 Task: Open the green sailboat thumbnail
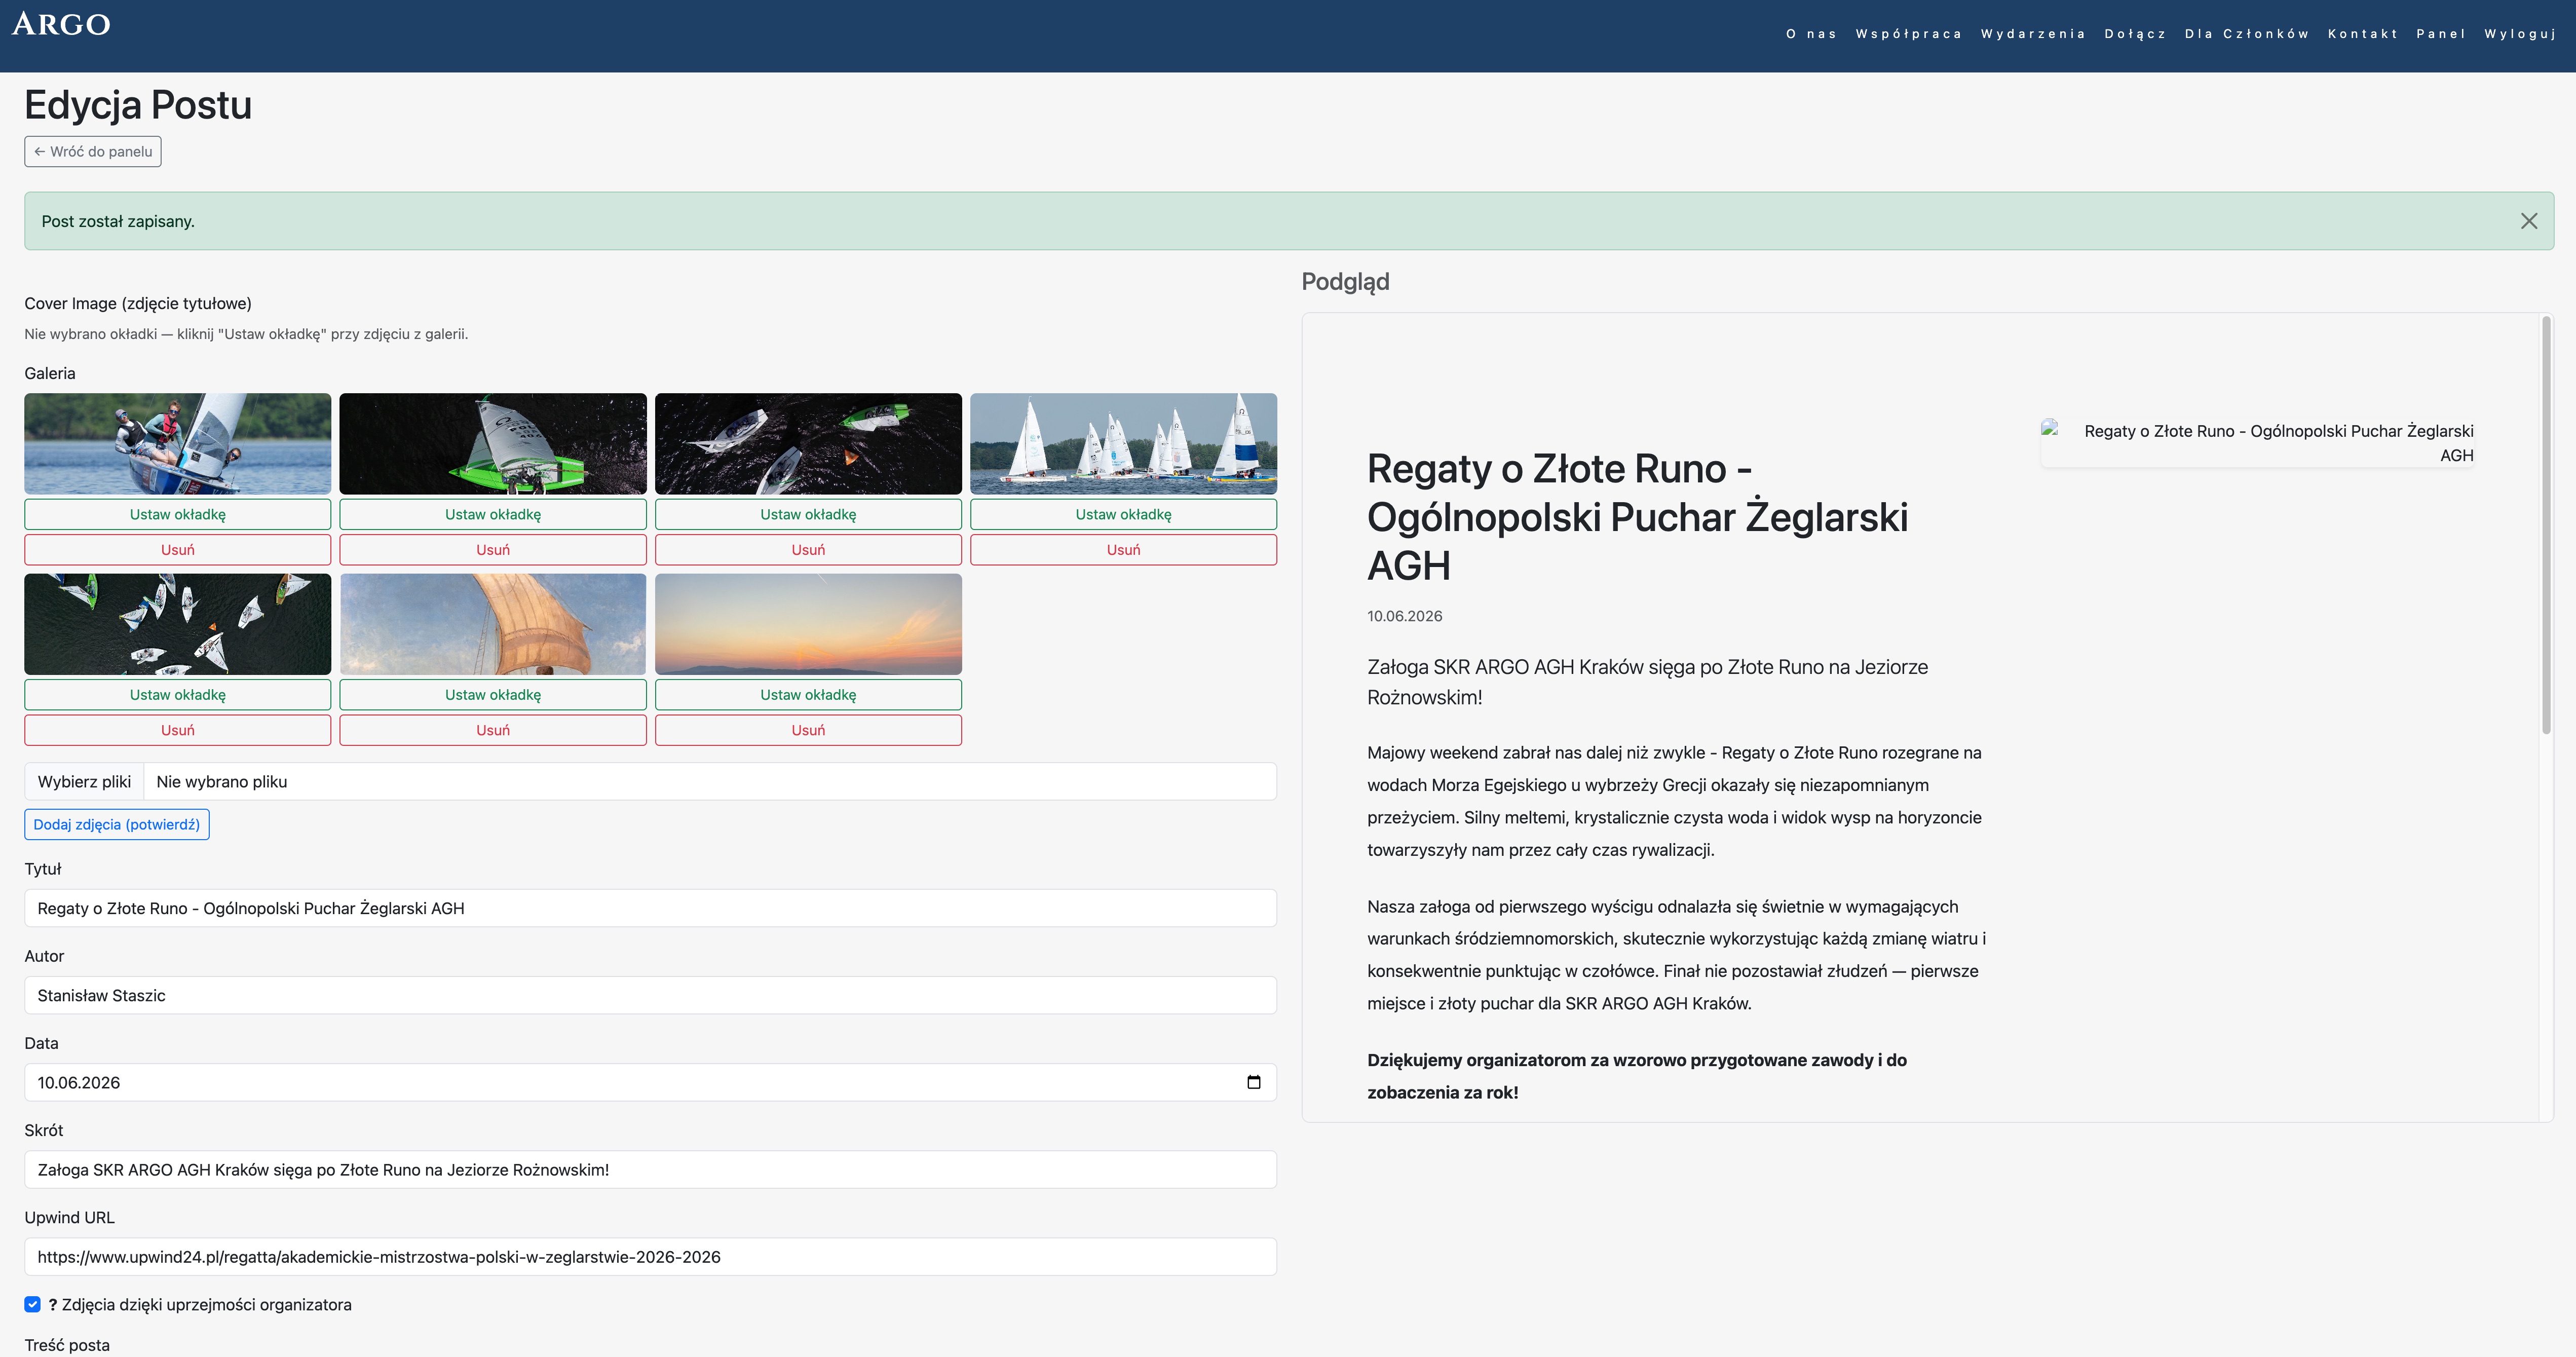pos(493,443)
